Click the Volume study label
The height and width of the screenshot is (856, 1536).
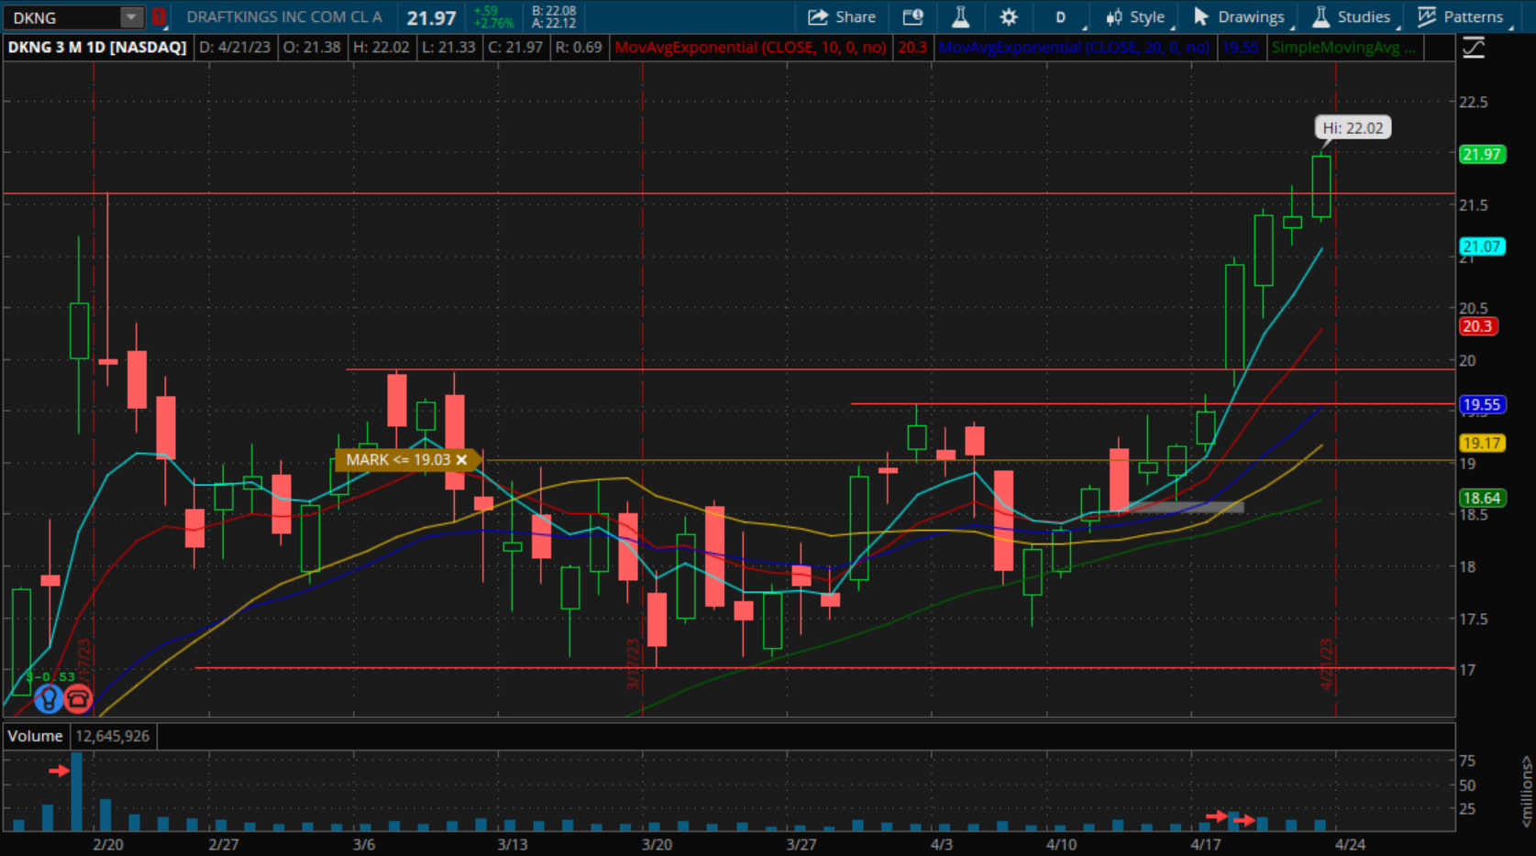[36, 736]
